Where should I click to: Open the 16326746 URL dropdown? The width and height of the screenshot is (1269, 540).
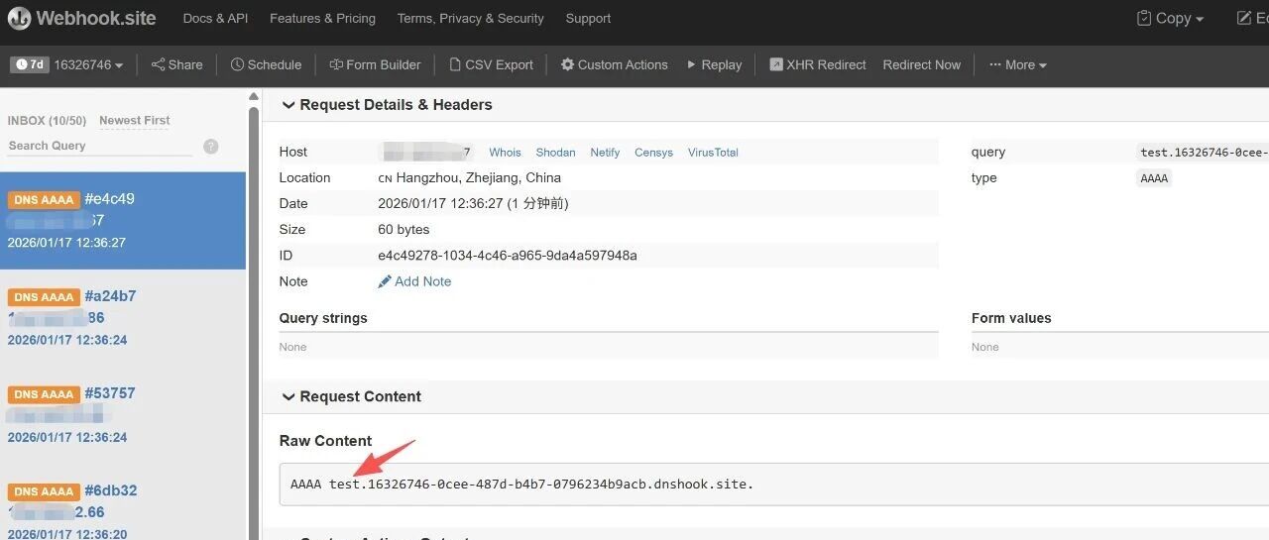pyautogui.click(x=88, y=64)
